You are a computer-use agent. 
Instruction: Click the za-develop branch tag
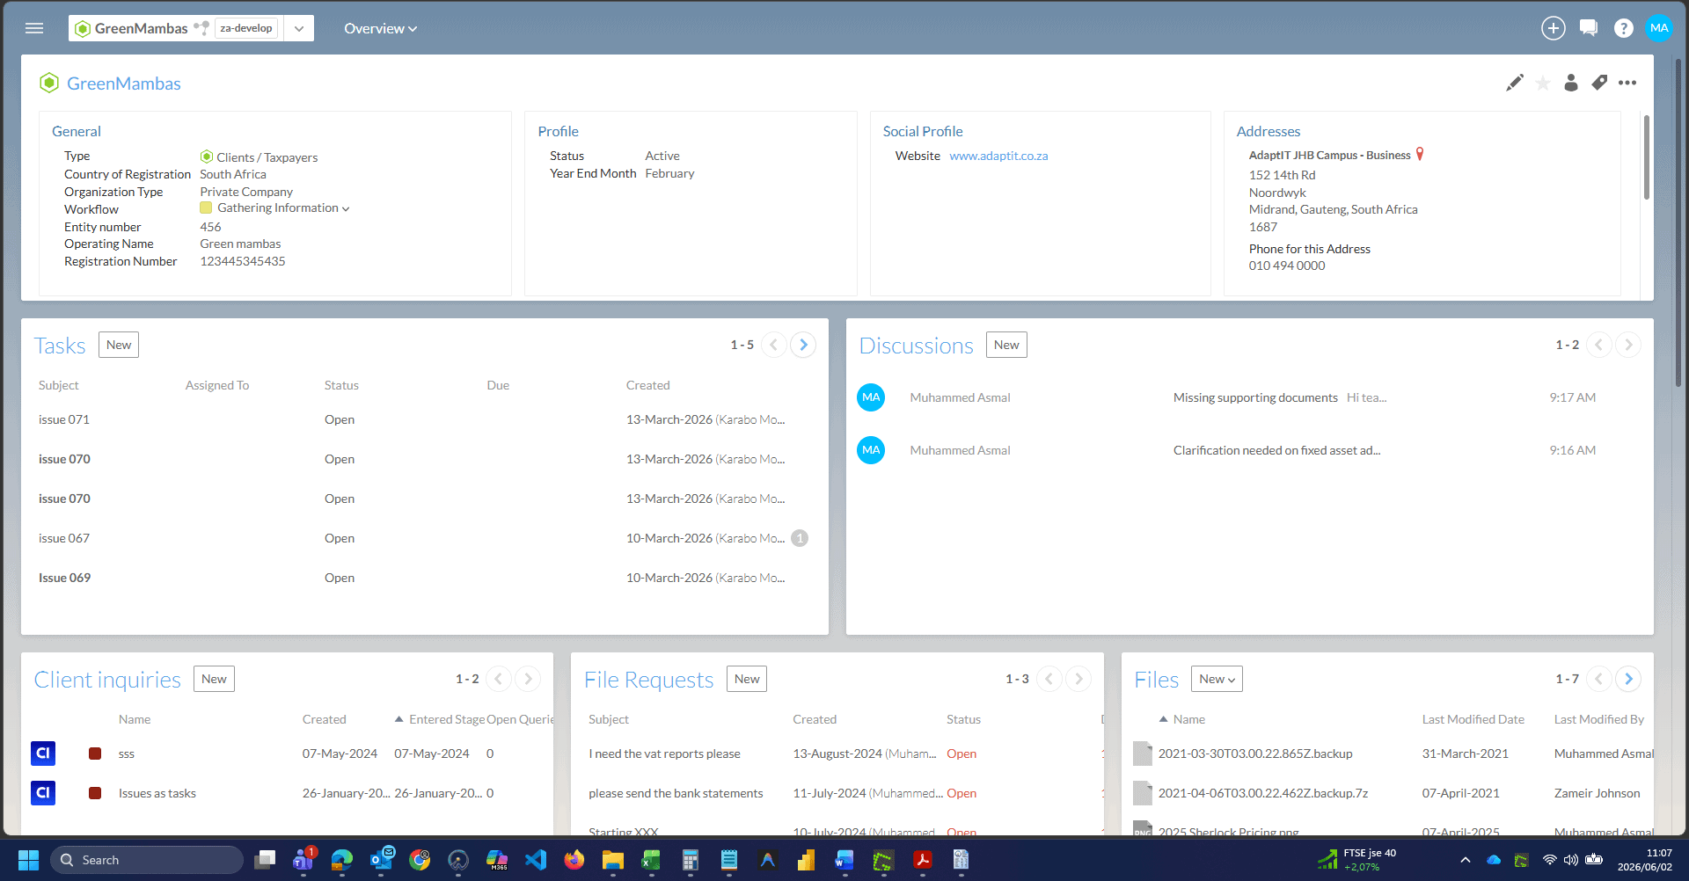(x=246, y=28)
